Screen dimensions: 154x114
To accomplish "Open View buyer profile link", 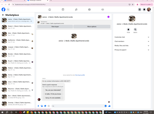I will [x=80, y=75].
